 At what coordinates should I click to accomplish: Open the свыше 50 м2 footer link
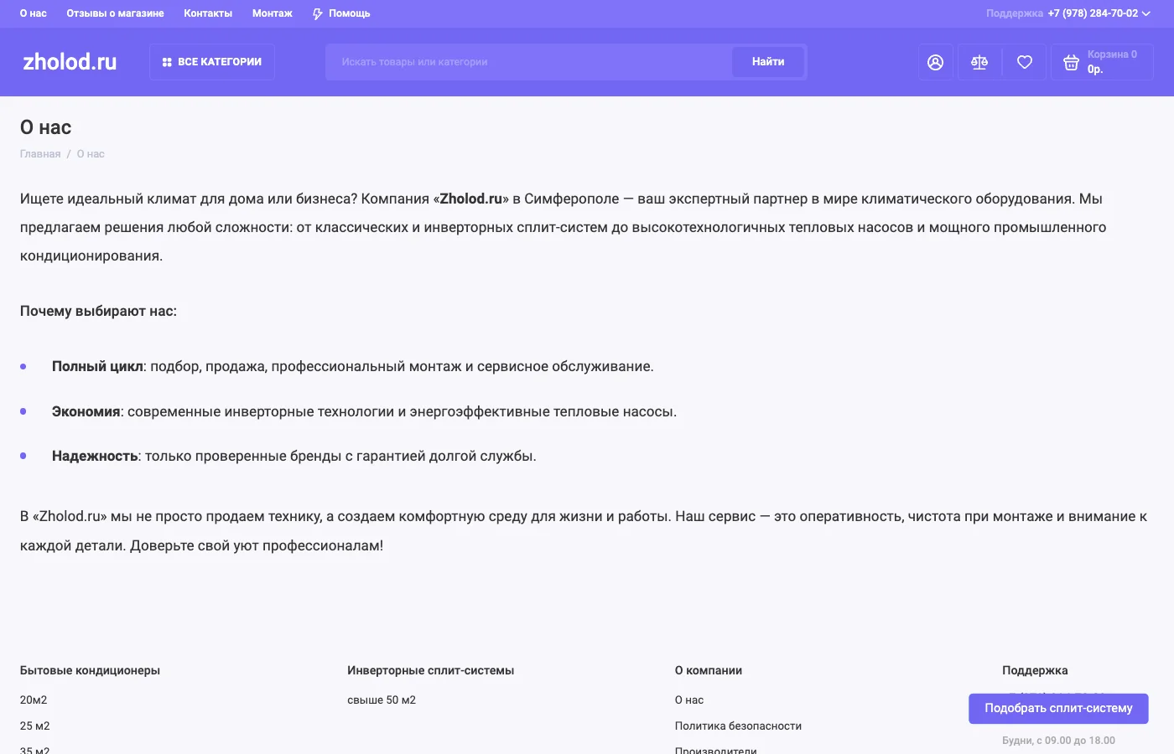click(382, 700)
